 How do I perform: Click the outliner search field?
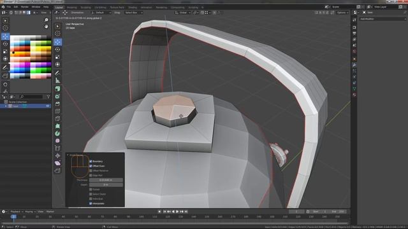pyautogui.click(x=31, y=97)
